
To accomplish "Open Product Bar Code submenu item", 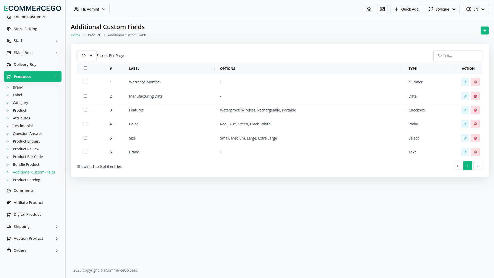I will point(28,157).
